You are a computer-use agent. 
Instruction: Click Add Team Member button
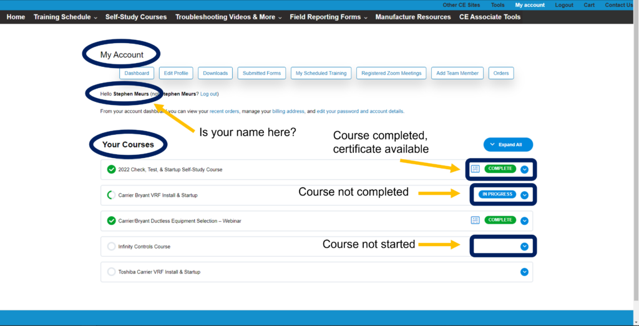pyautogui.click(x=457, y=73)
